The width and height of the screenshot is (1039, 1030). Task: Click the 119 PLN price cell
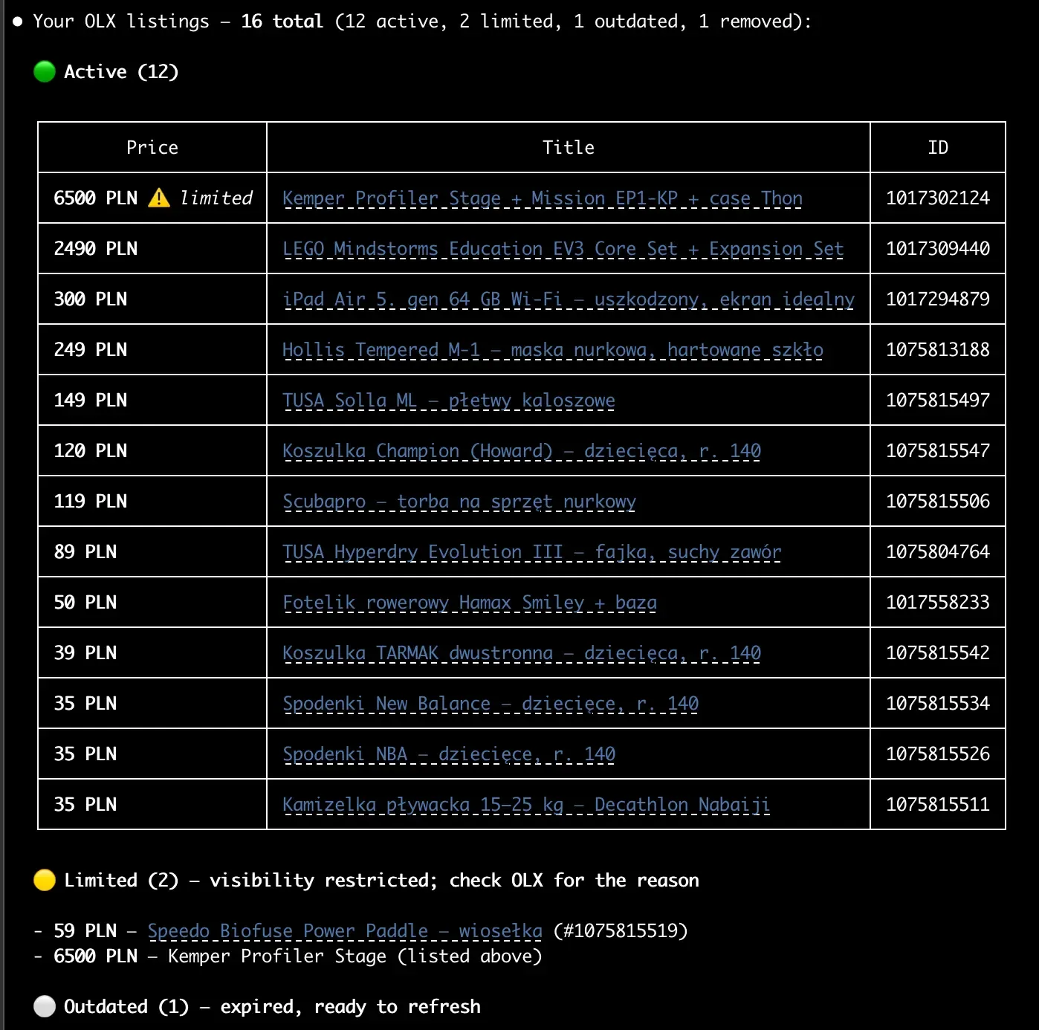point(152,501)
